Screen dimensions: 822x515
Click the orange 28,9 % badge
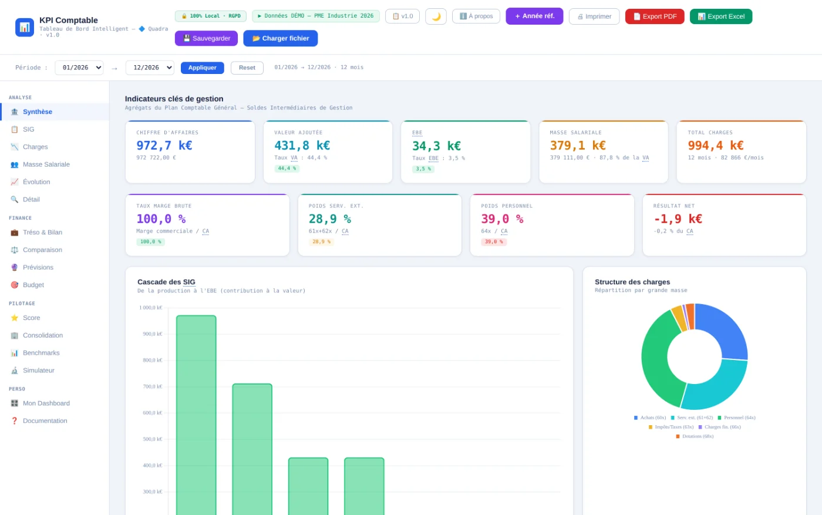(321, 242)
